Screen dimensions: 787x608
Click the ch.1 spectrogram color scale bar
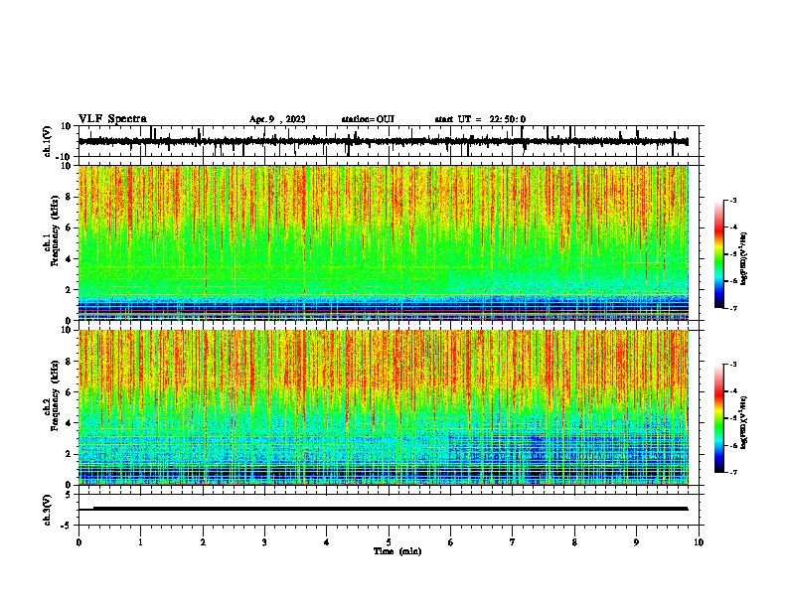[x=719, y=254]
